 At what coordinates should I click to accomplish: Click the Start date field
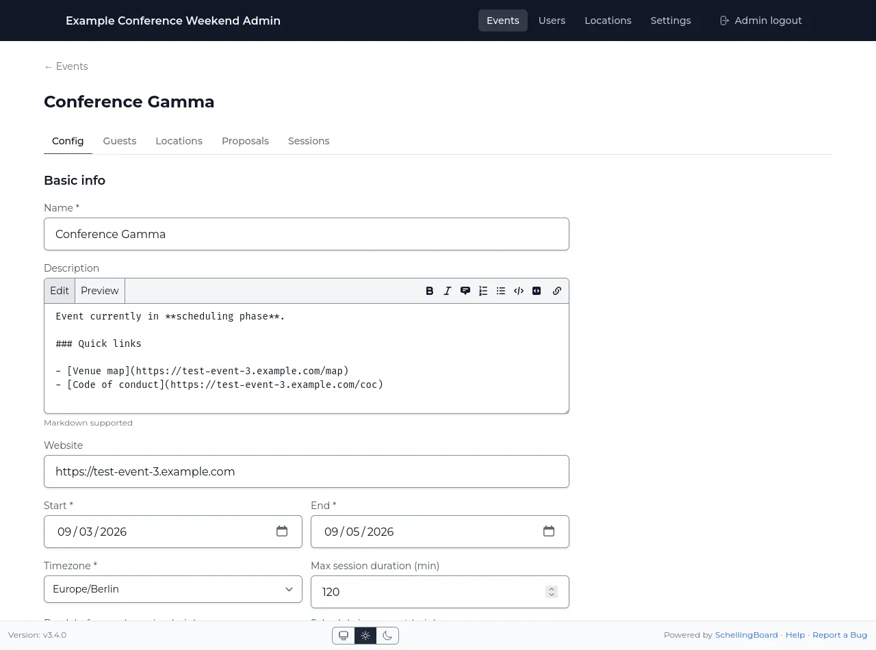click(x=173, y=532)
